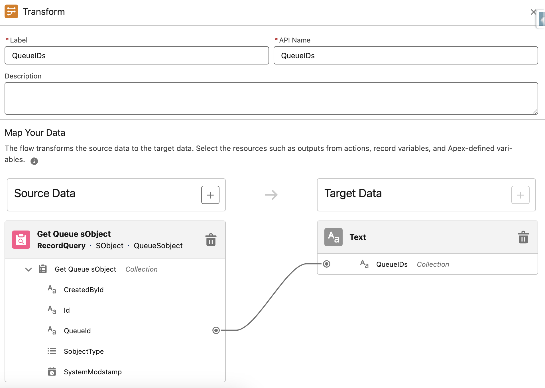Click the calendar icon beside SystemModstamp
The height and width of the screenshot is (388, 545).
(x=52, y=371)
